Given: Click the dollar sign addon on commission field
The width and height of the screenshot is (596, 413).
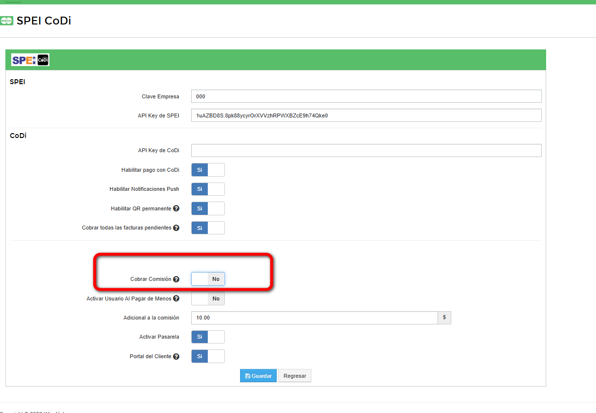Looking at the screenshot, I should (x=444, y=318).
